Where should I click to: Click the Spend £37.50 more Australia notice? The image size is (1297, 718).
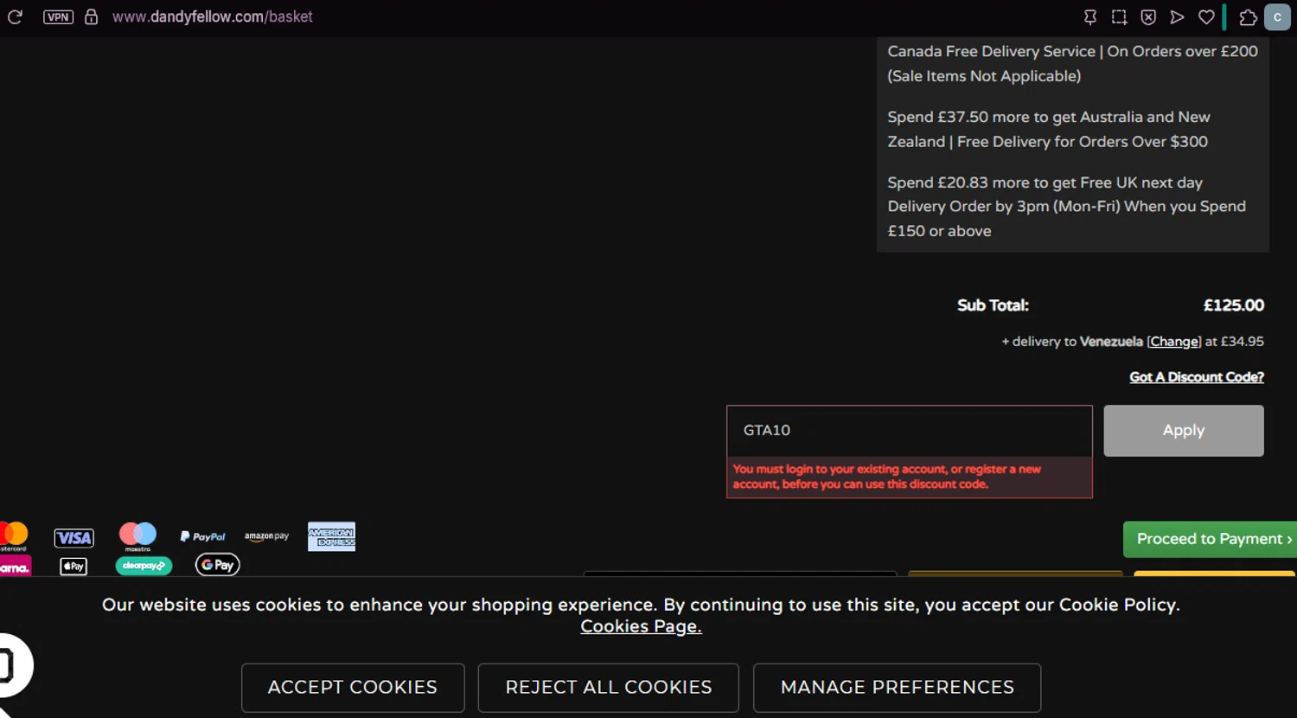pyautogui.click(x=1049, y=130)
